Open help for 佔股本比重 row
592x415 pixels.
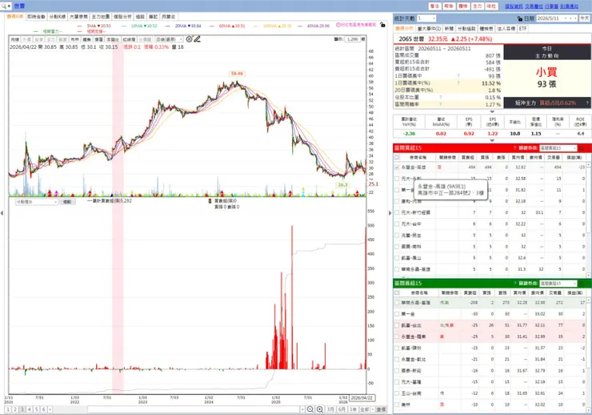(x=441, y=97)
